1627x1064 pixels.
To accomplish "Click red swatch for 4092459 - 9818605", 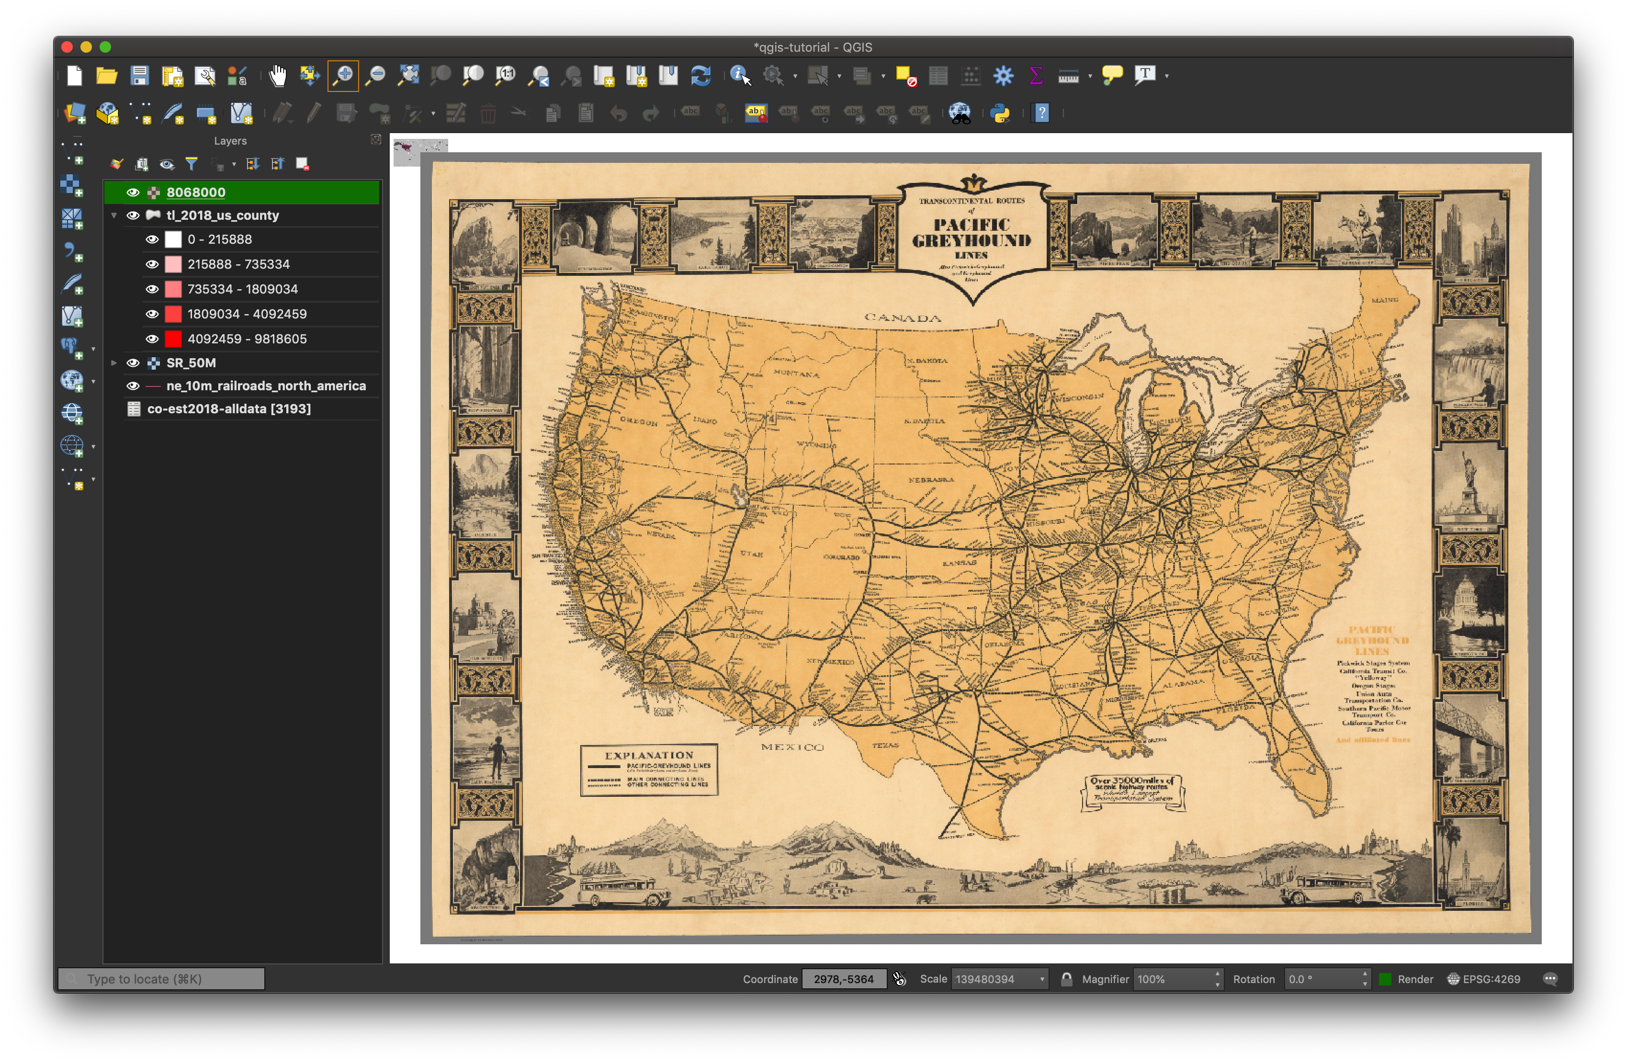I will point(174,339).
